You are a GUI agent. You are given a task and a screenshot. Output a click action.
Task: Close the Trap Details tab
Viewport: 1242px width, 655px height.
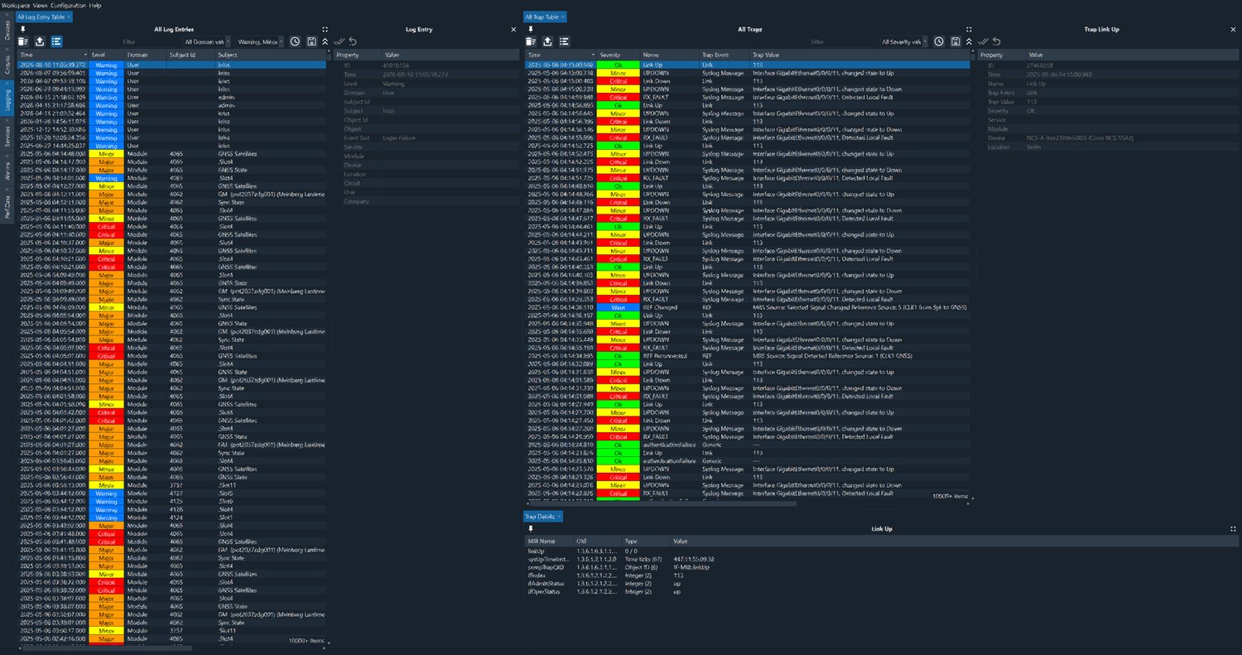pos(559,516)
